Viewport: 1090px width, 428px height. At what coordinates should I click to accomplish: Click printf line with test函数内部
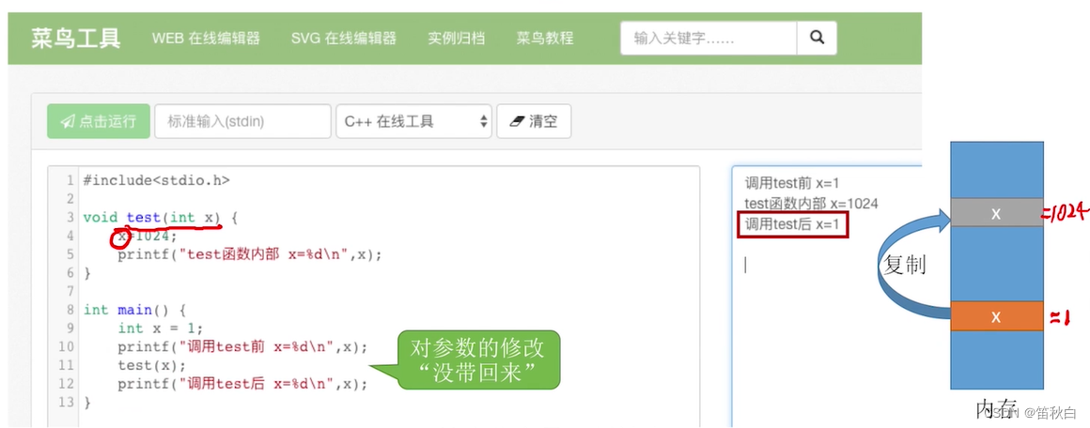pyautogui.click(x=250, y=254)
